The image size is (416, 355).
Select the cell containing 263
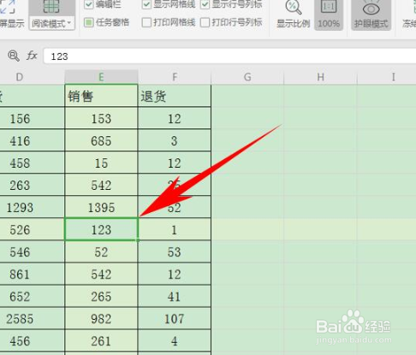point(32,185)
